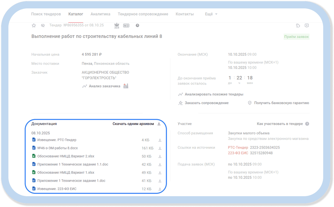Click the 223 law emblem icon
Image resolution: width=334 pixels, height=207 pixels.
[x=117, y=25]
